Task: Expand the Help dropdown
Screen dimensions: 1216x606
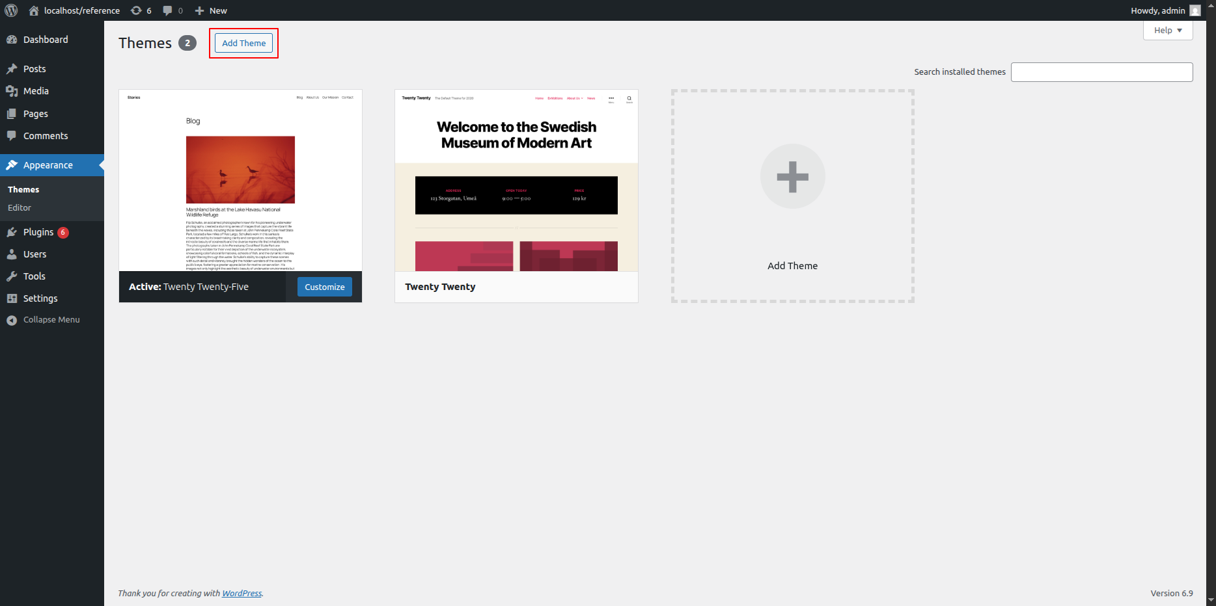Action: click(x=1168, y=31)
